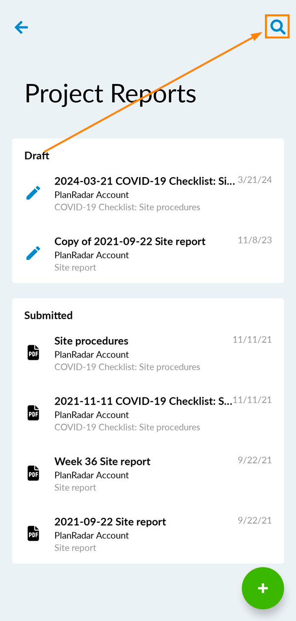Open the 2021-11-11 COVID-19 Checklist report
This screenshot has height=621, width=296.
[x=143, y=401]
